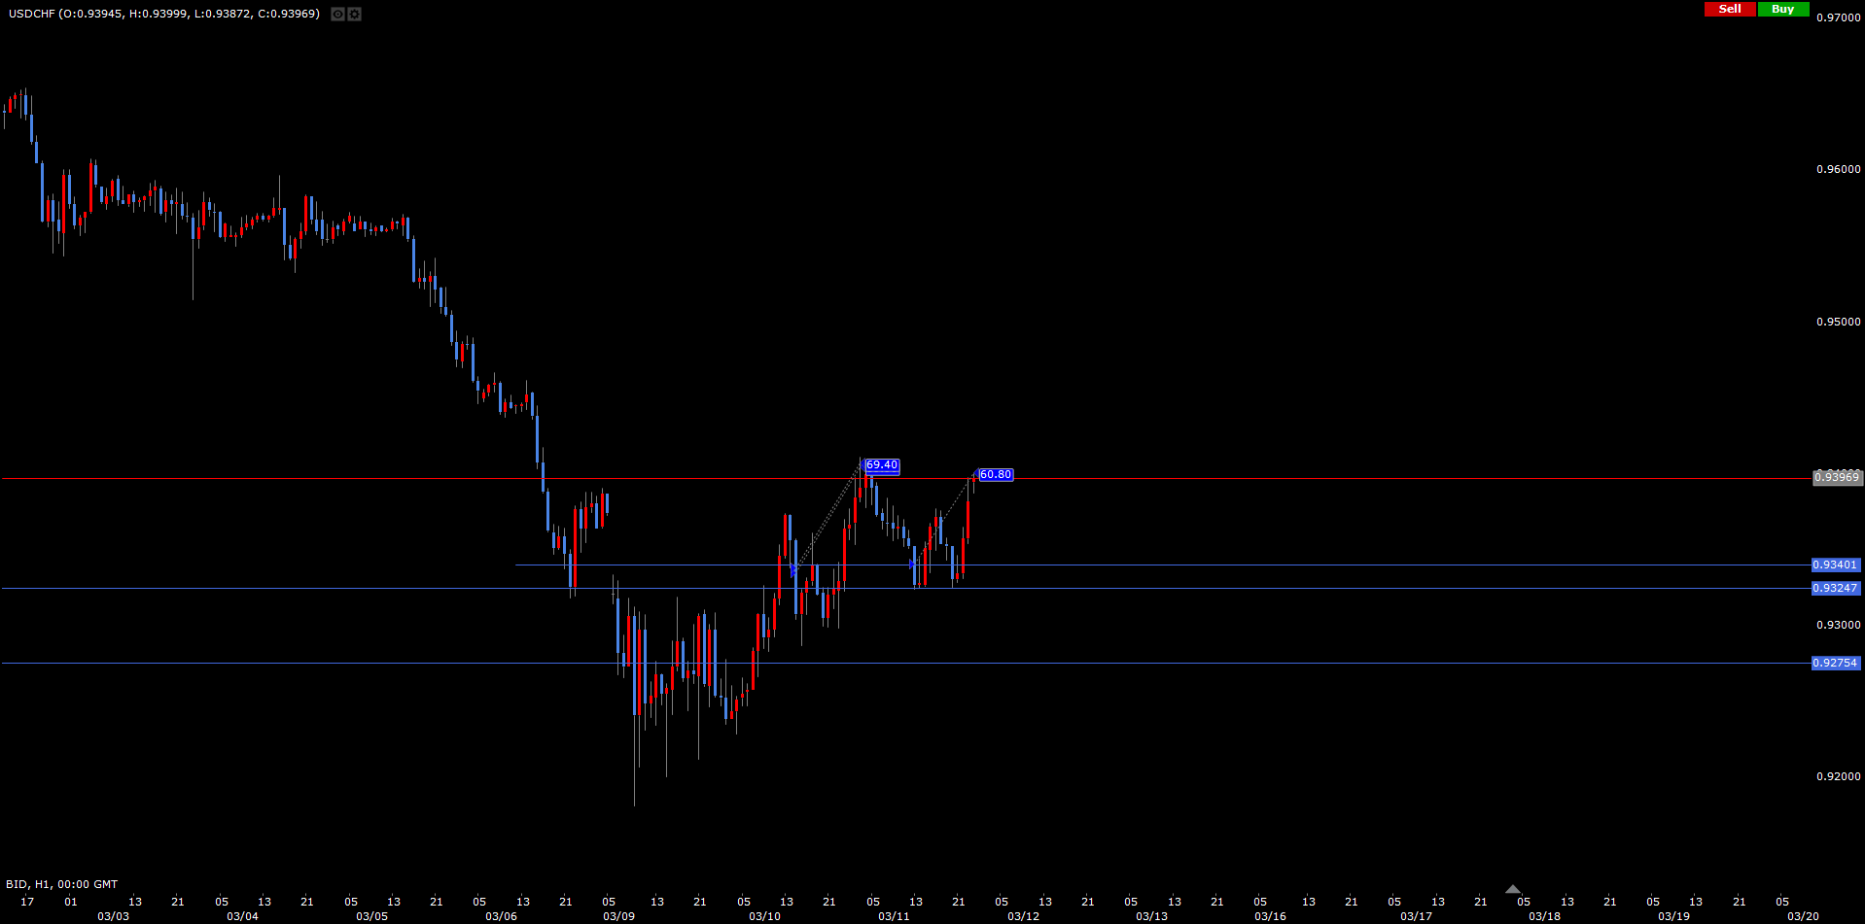Viewport: 1865px width, 924px height.
Task: Click the 60.80 pip profit label
Action: pyautogui.click(x=995, y=475)
